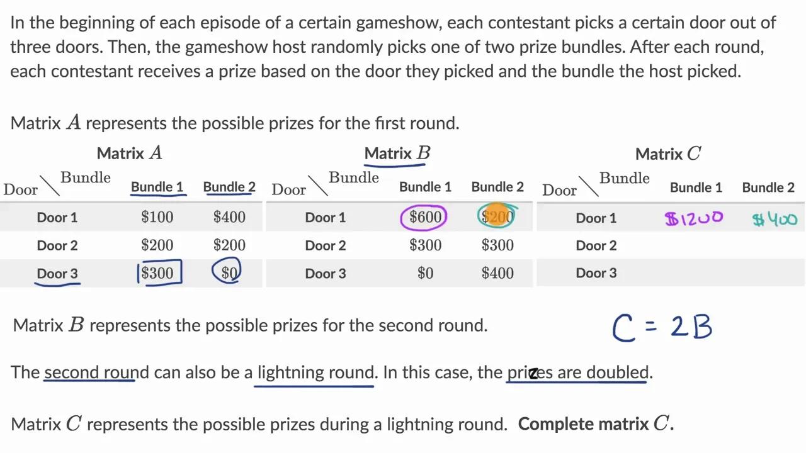Click the underlined Bundle 1 header in Matrix A
Viewport: 806px width, 453px height.
point(157,187)
